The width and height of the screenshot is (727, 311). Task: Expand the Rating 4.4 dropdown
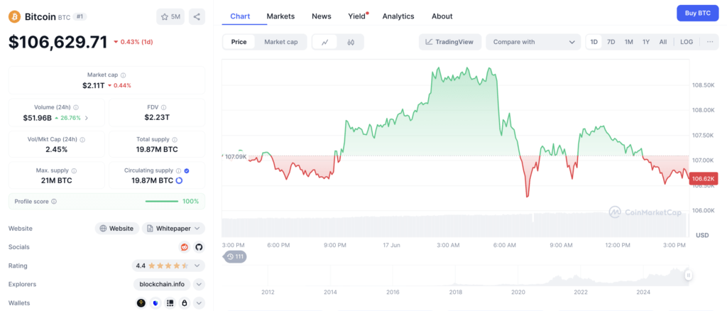(x=197, y=266)
